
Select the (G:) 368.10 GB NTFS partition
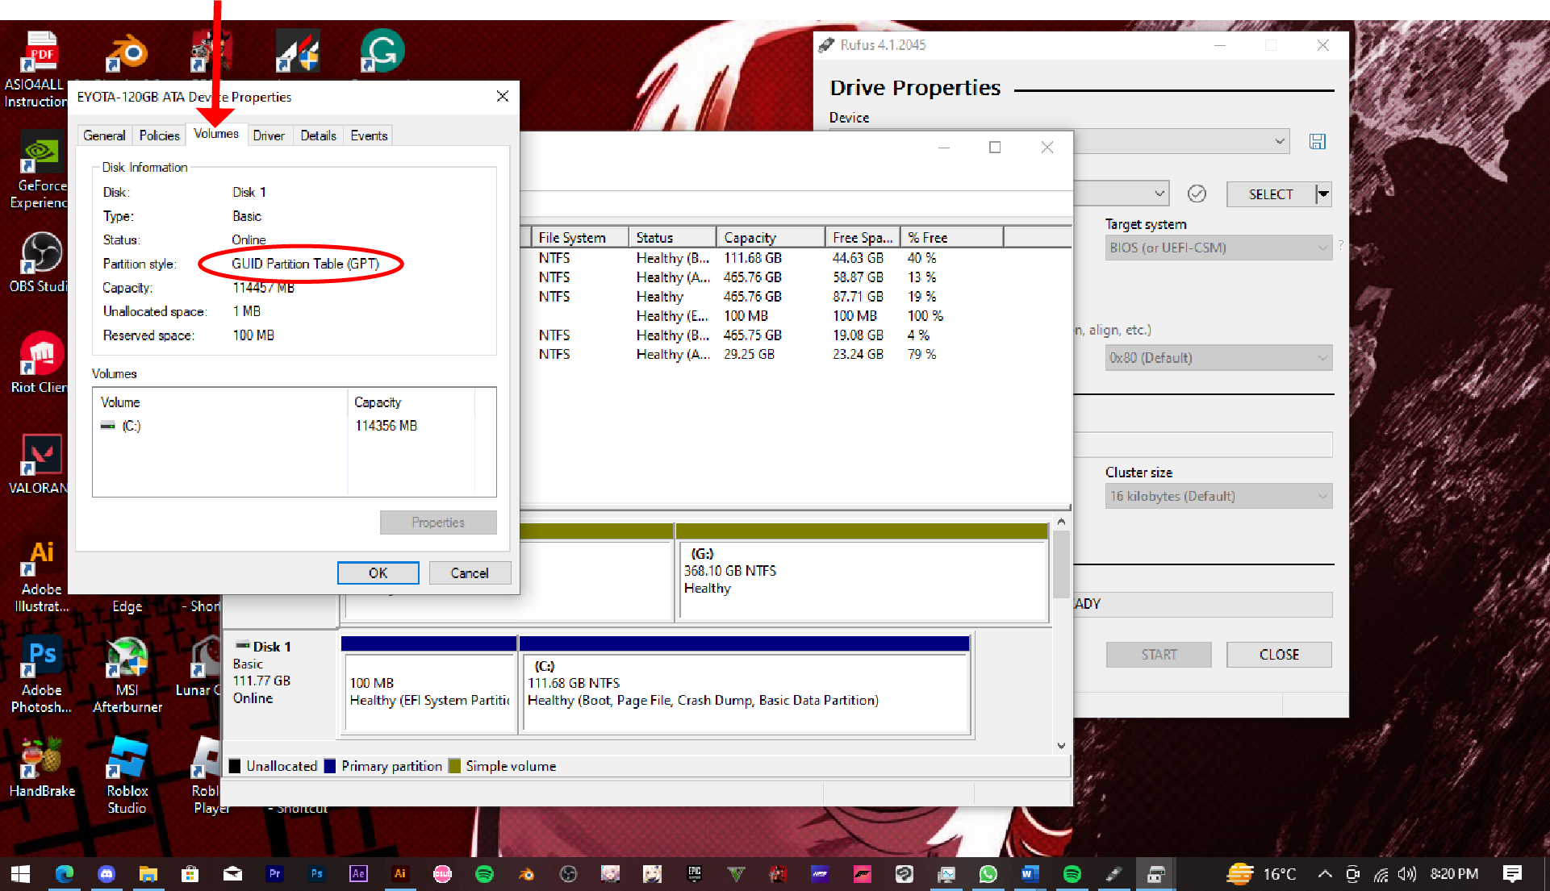coord(862,572)
